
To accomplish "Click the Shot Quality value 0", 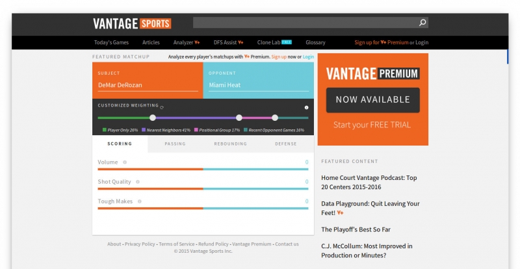I will pyautogui.click(x=307, y=182).
